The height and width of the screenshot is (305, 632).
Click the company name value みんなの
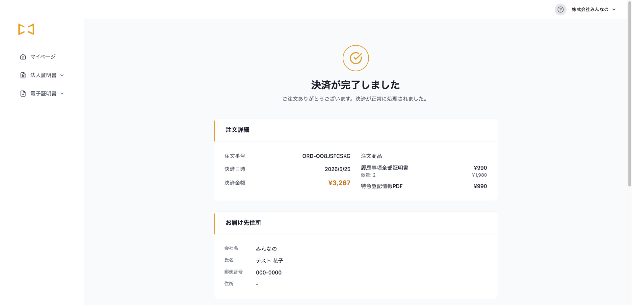point(266,249)
